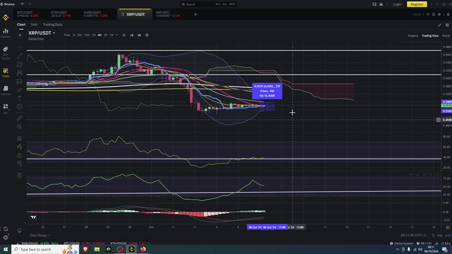
Task: Open the Windows Start menu
Action: click(6, 249)
